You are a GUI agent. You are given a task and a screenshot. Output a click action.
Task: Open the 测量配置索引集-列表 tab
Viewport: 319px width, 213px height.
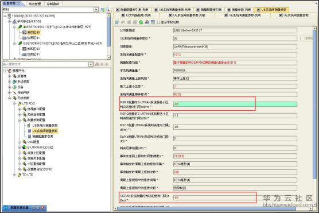pos(134,10)
